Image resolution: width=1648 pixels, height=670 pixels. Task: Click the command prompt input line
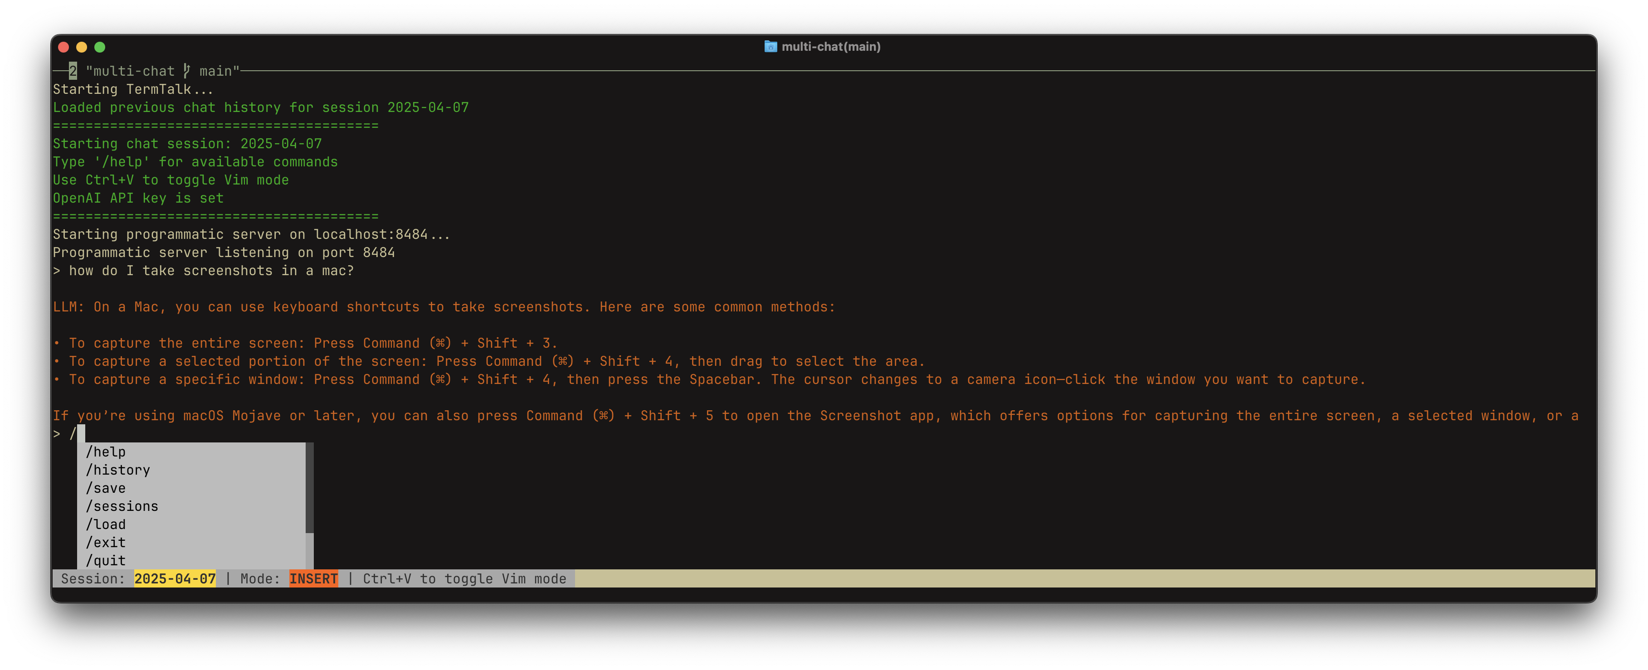point(824,433)
